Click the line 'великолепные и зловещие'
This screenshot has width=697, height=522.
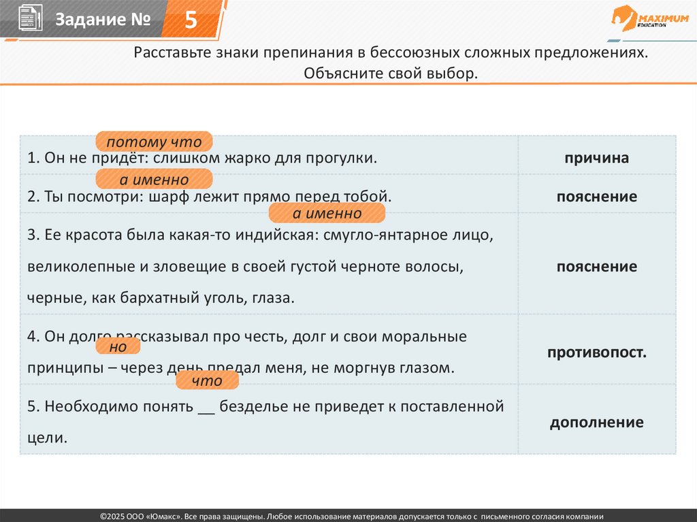[245, 266]
